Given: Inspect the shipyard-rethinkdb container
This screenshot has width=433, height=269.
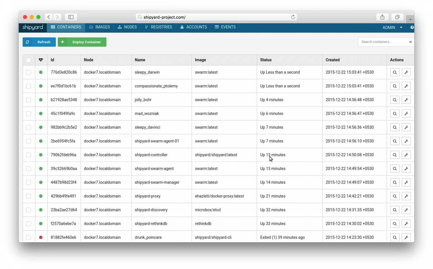Looking at the screenshot, I should [395, 224].
